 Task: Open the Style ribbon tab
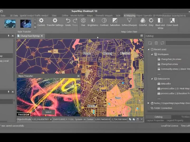[118, 16]
